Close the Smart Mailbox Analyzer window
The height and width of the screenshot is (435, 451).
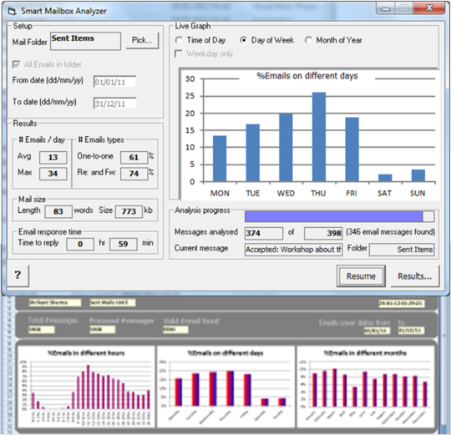pyautogui.click(x=429, y=8)
